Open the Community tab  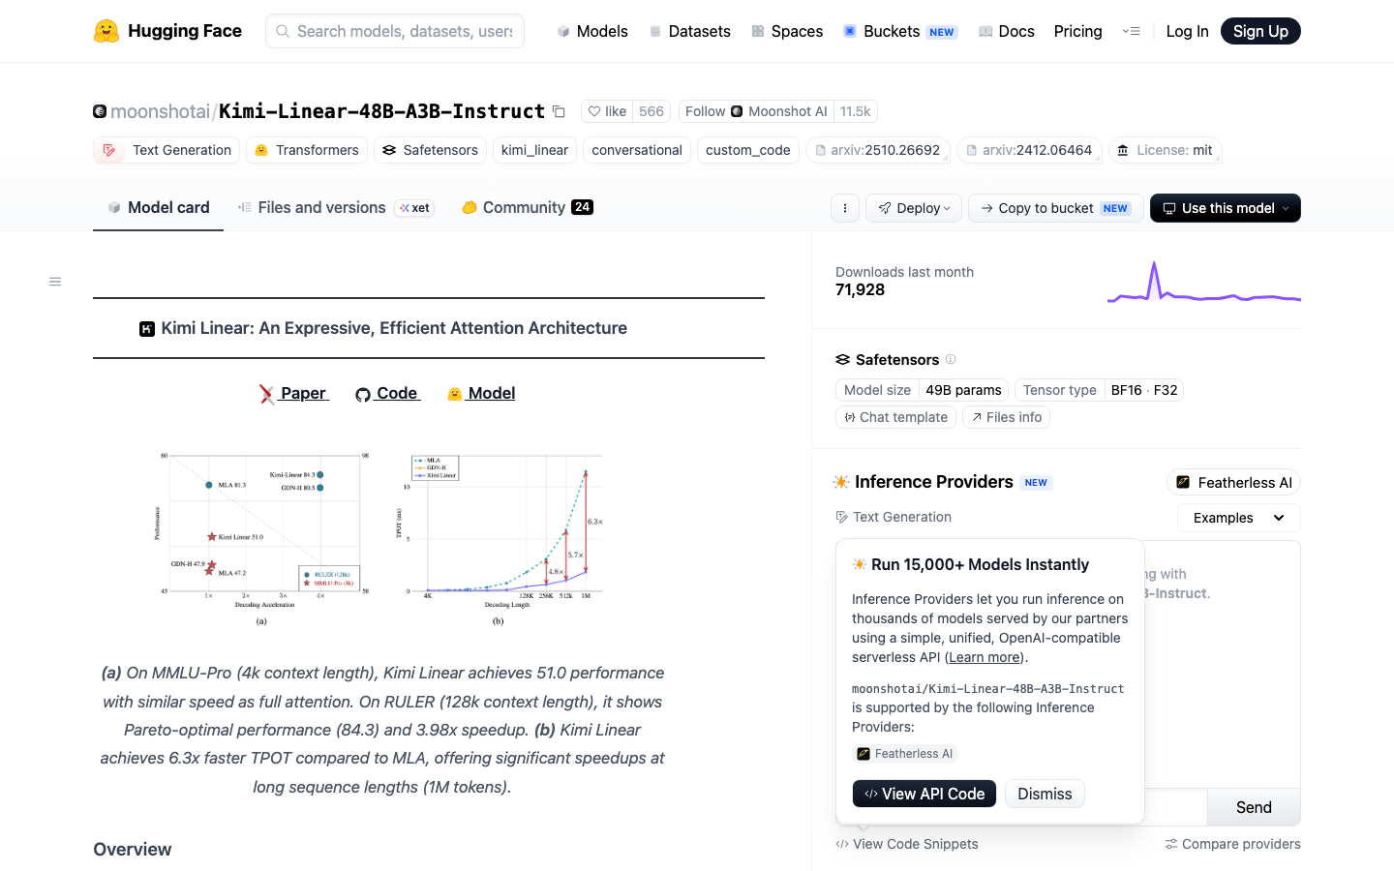528,207
